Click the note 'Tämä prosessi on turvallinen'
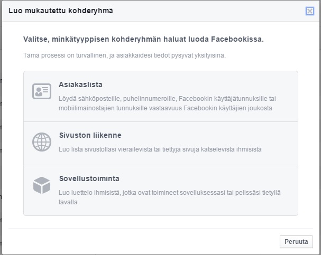321x255 pixels. click(x=124, y=55)
